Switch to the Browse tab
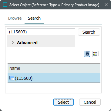This screenshot has height=111, width=111. 15,18
